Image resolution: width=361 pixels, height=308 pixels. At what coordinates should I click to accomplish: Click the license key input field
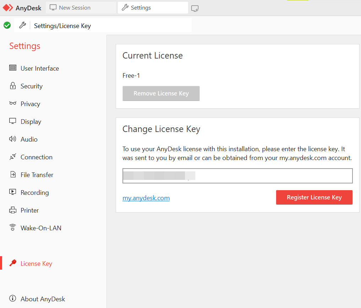pyautogui.click(x=237, y=176)
